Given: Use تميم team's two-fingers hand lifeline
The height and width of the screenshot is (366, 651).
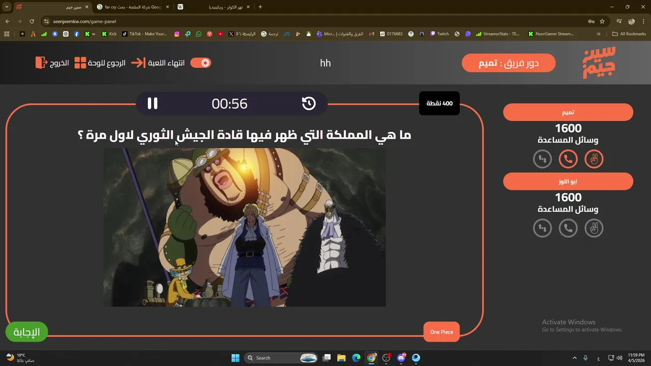Looking at the screenshot, I should [x=594, y=160].
